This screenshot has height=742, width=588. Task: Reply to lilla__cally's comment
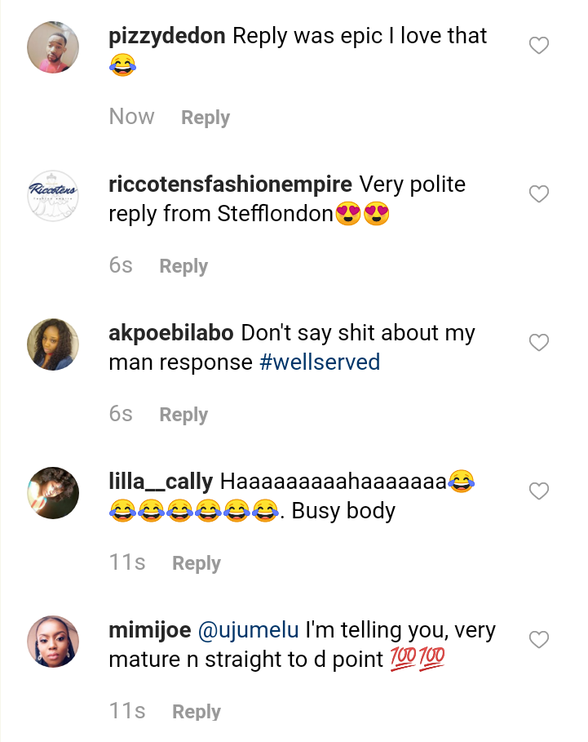(x=197, y=563)
